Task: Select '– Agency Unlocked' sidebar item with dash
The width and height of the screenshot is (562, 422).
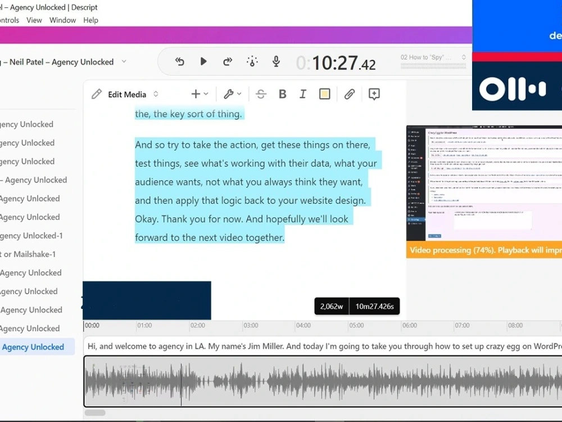Action: 34,180
